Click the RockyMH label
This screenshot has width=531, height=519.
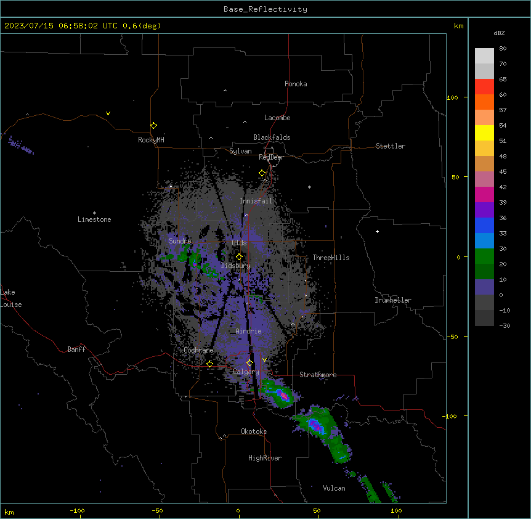pos(151,140)
